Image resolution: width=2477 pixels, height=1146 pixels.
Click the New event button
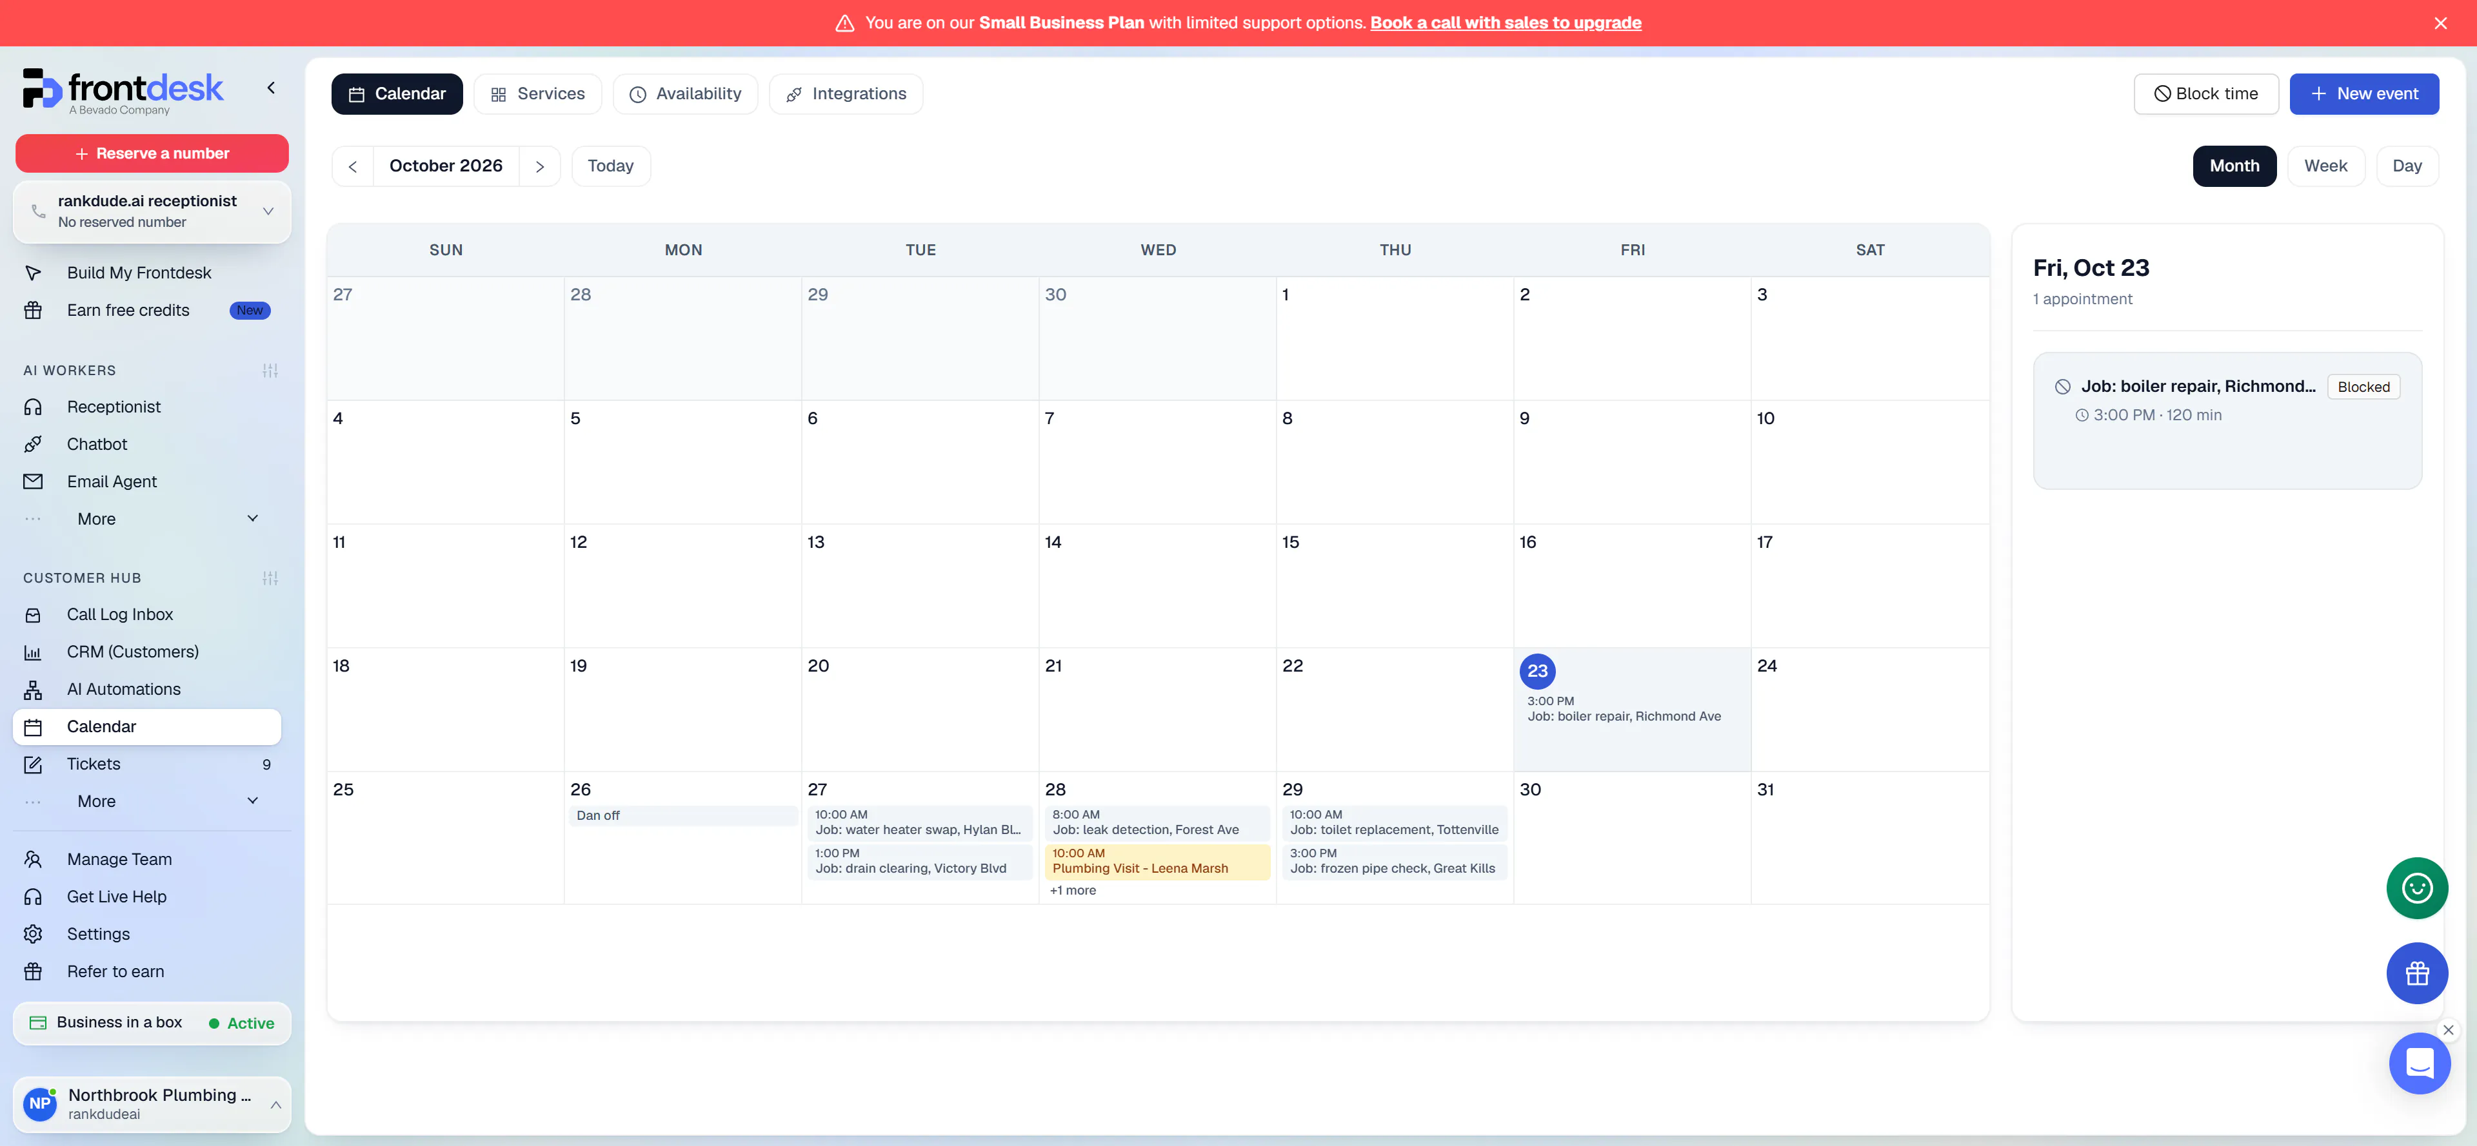[x=2363, y=94]
